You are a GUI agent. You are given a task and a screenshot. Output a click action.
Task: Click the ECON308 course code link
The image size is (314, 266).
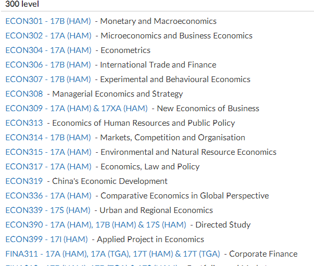point(24,94)
